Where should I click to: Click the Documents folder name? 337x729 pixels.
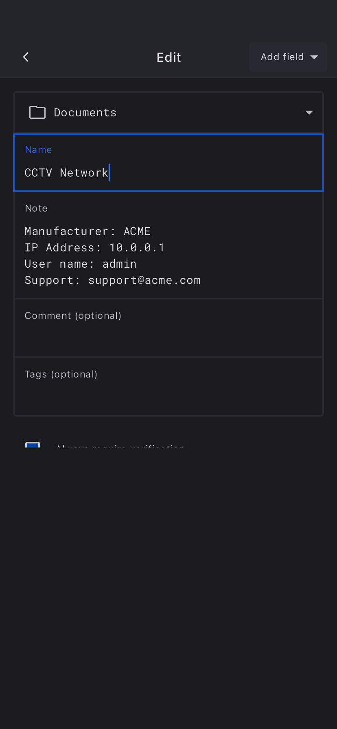point(85,112)
